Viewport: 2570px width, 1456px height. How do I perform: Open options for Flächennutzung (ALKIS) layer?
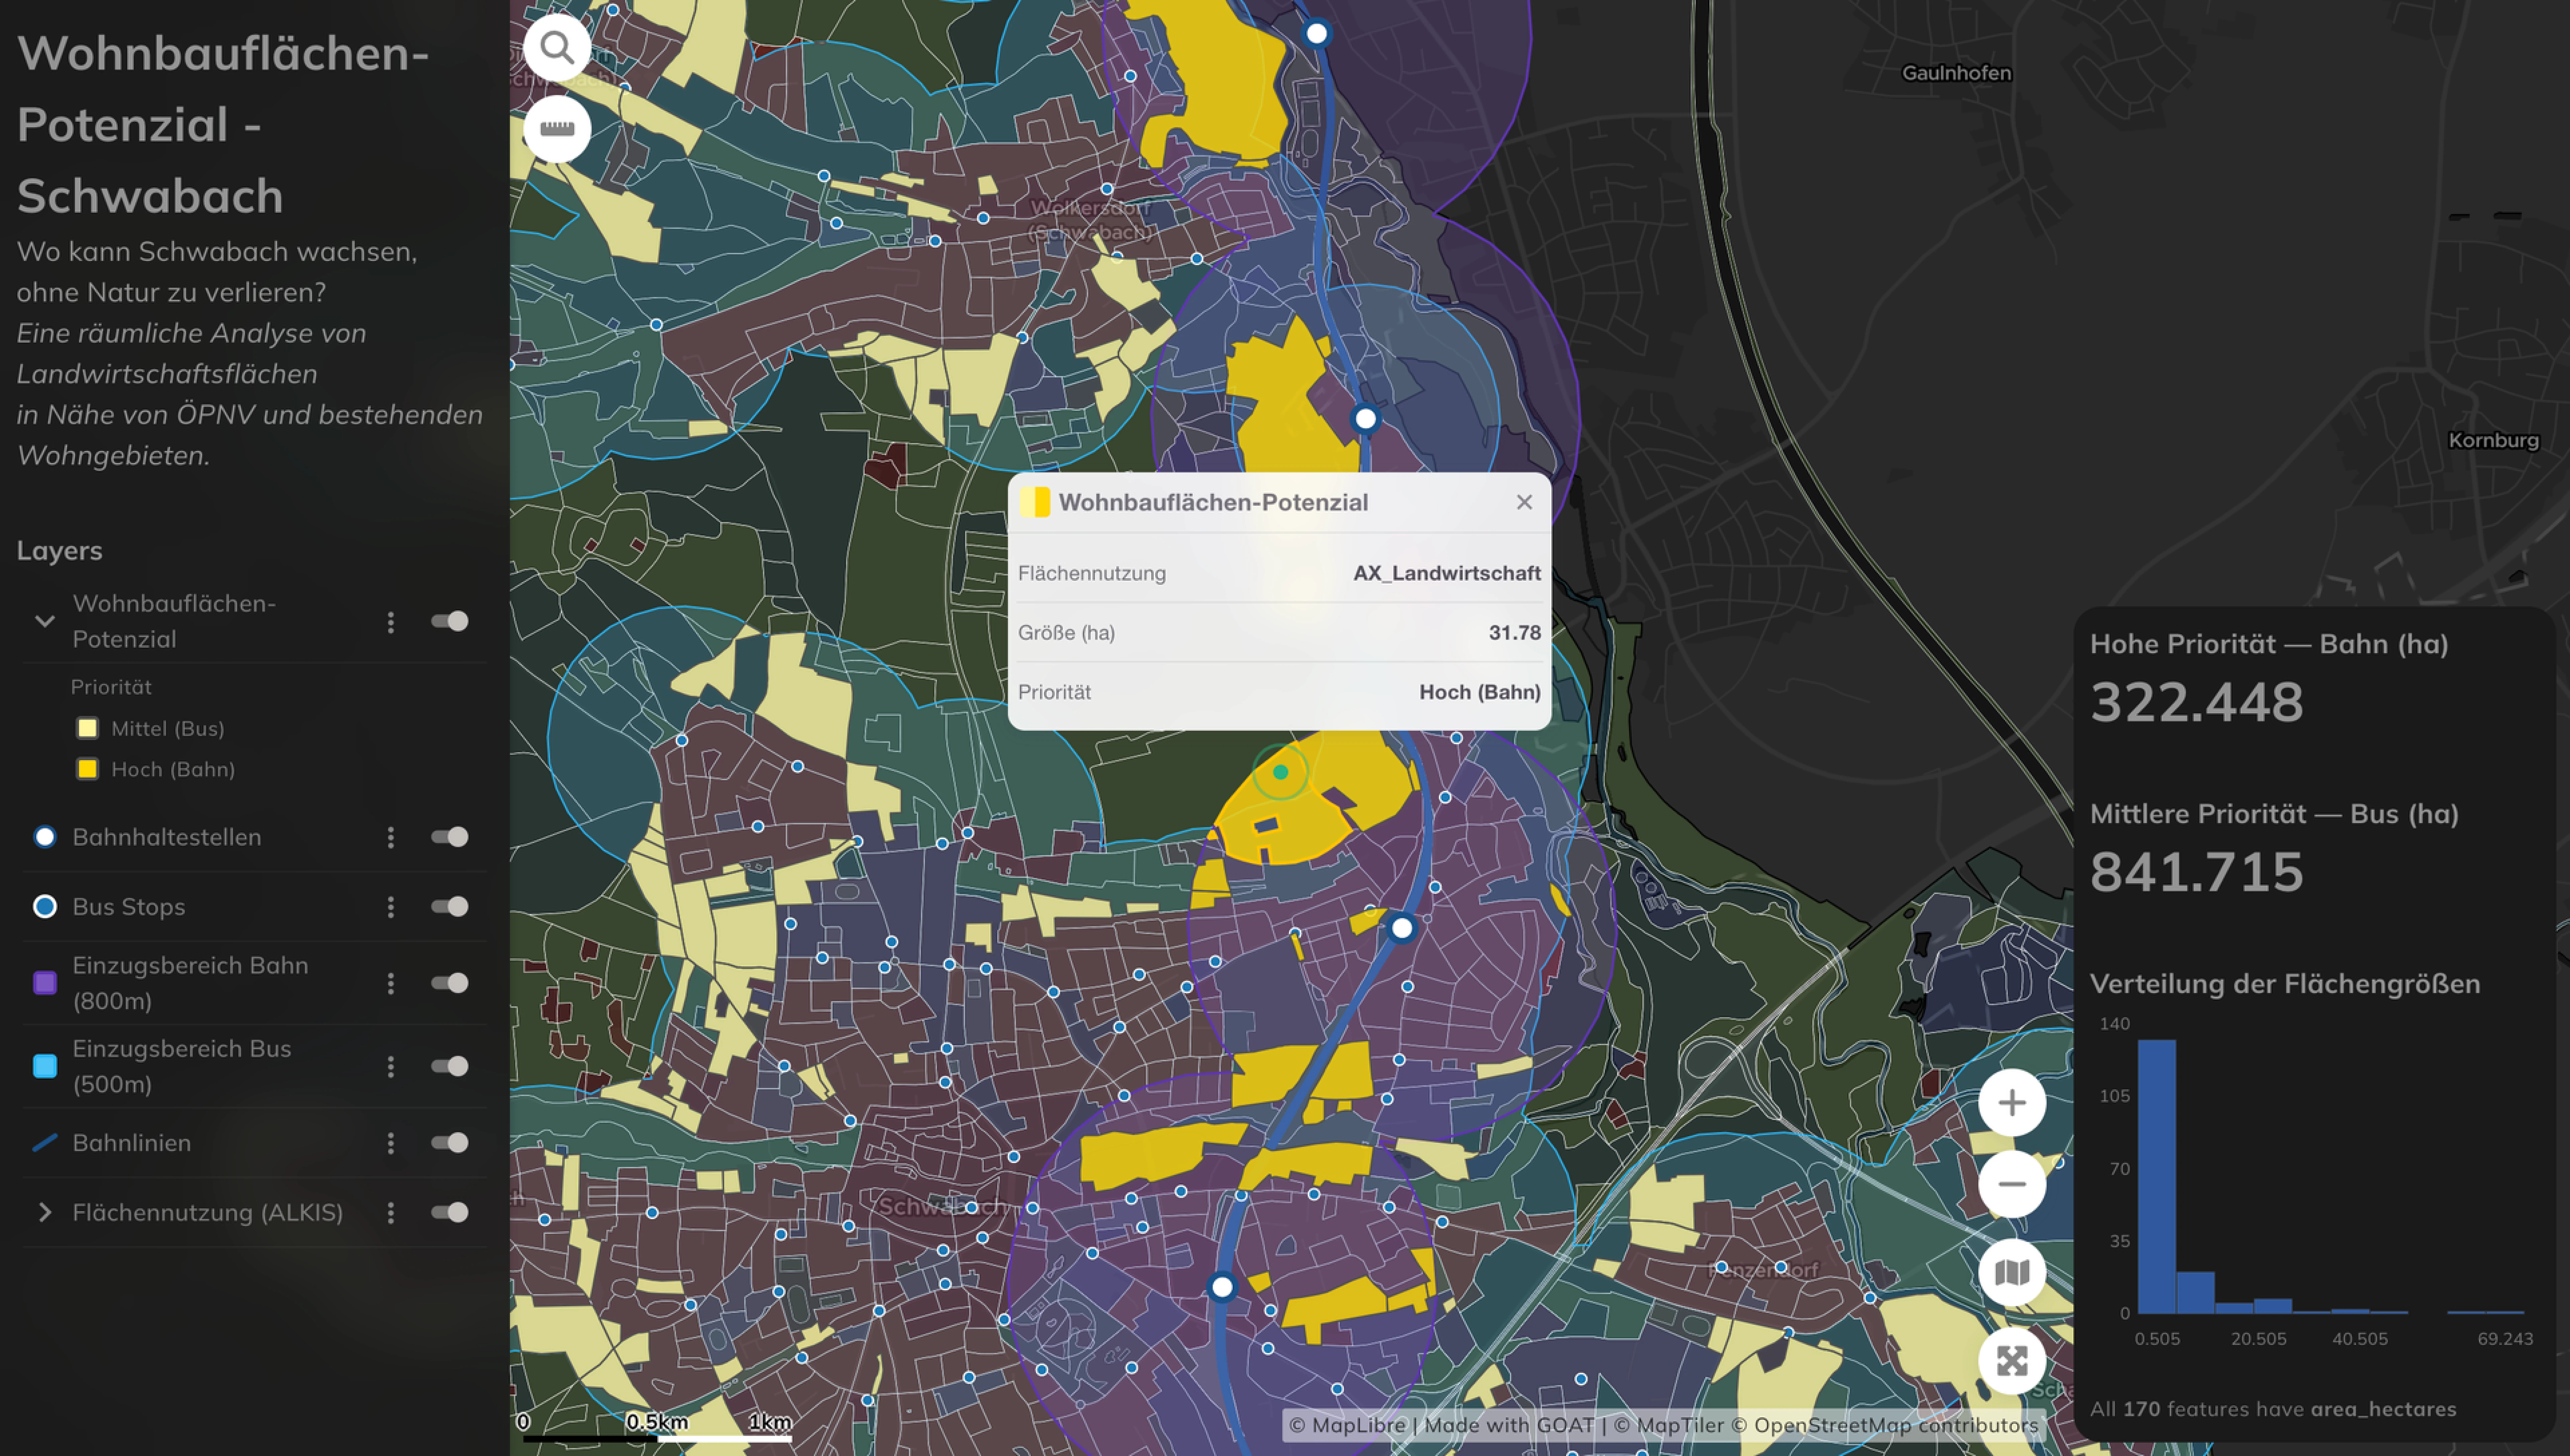[x=391, y=1213]
